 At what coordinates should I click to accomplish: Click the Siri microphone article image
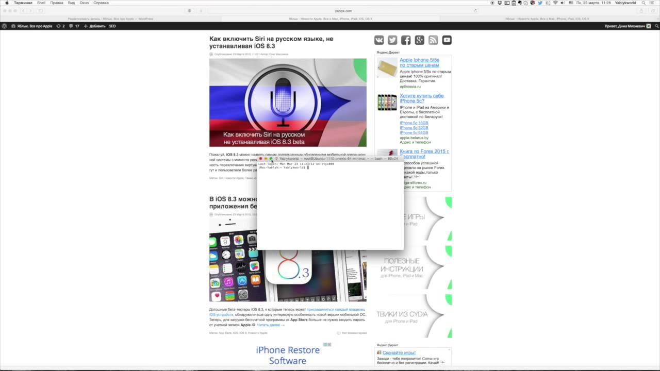[x=288, y=103]
